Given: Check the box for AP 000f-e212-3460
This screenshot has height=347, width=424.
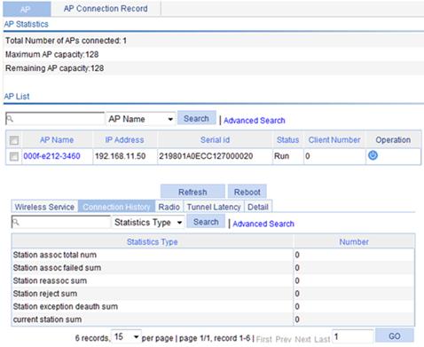Looking at the screenshot, I should click(14, 156).
